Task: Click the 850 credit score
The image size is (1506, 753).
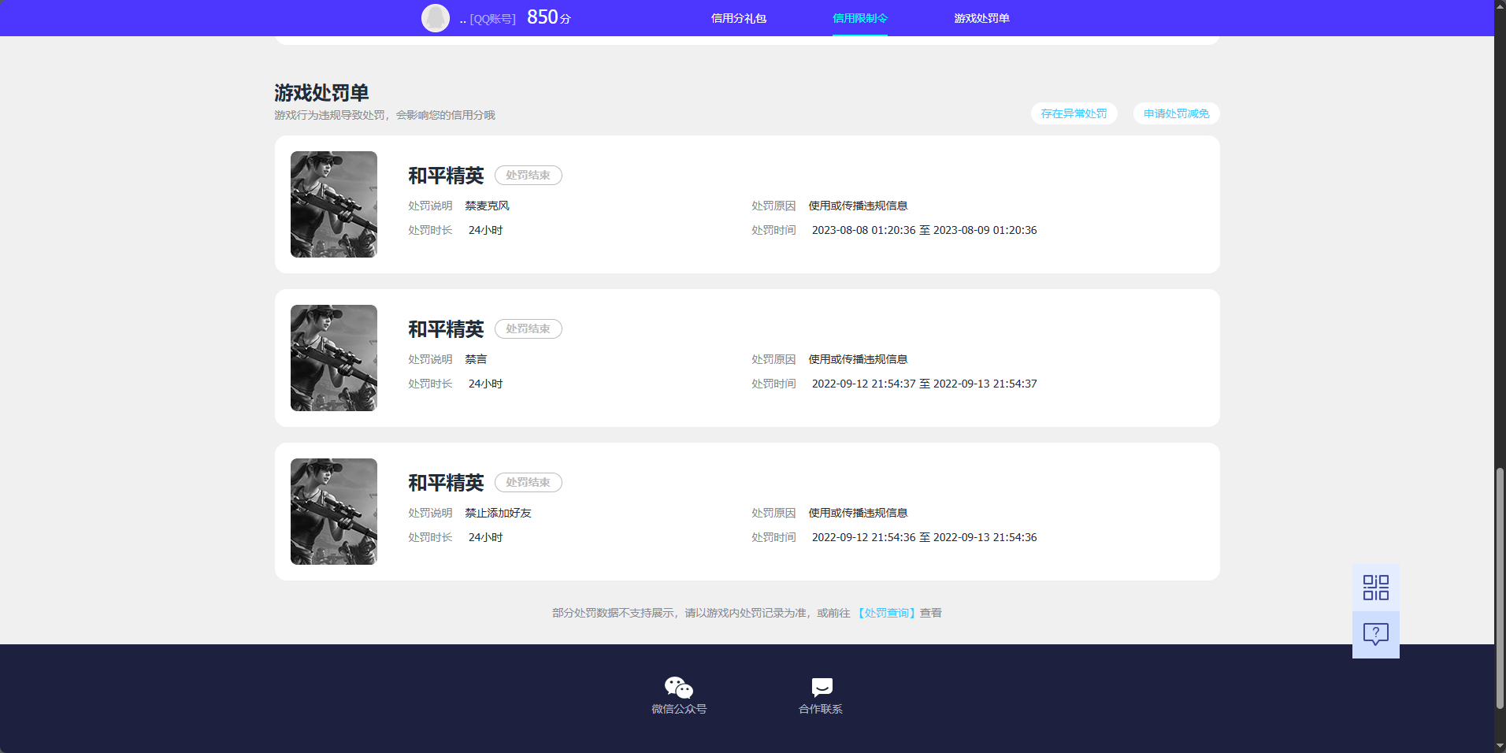Action: [549, 17]
